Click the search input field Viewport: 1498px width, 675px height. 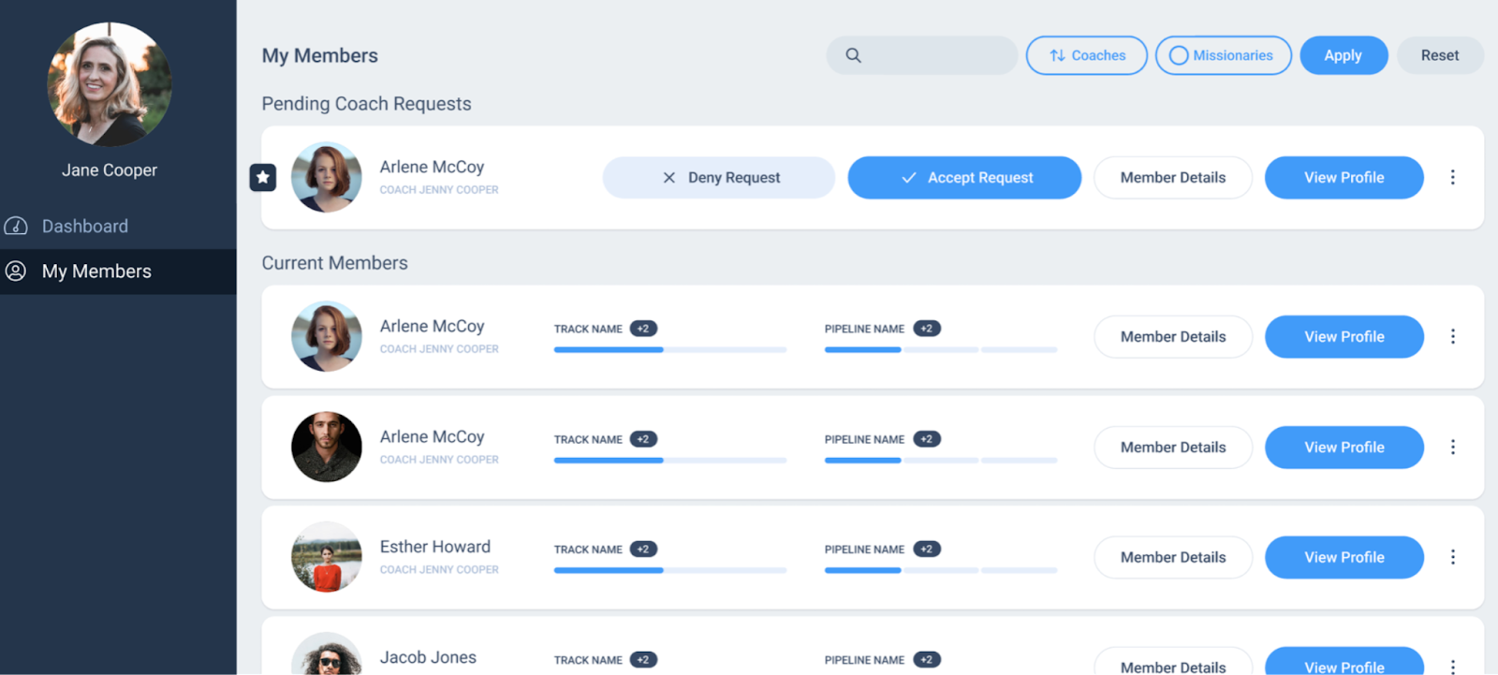(x=922, y=55)
